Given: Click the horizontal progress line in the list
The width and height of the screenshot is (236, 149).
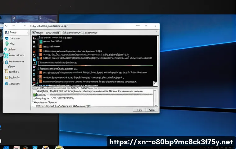Looking at the screenshot, I should tap(93, 65).
